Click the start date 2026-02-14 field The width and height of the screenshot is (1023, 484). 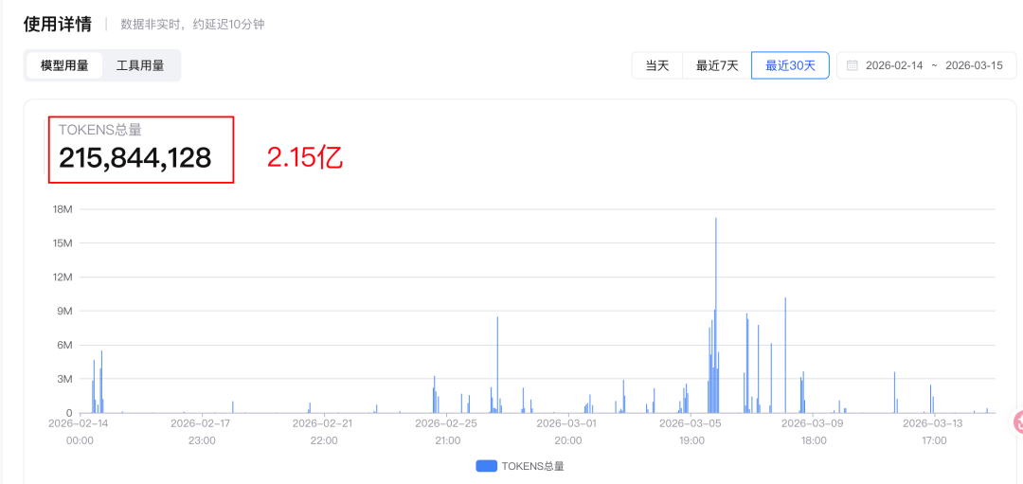point(894,65)
